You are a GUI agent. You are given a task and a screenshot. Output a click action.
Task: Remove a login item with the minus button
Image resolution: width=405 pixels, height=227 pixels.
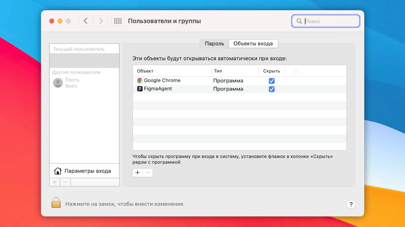(x=148, y=173)
